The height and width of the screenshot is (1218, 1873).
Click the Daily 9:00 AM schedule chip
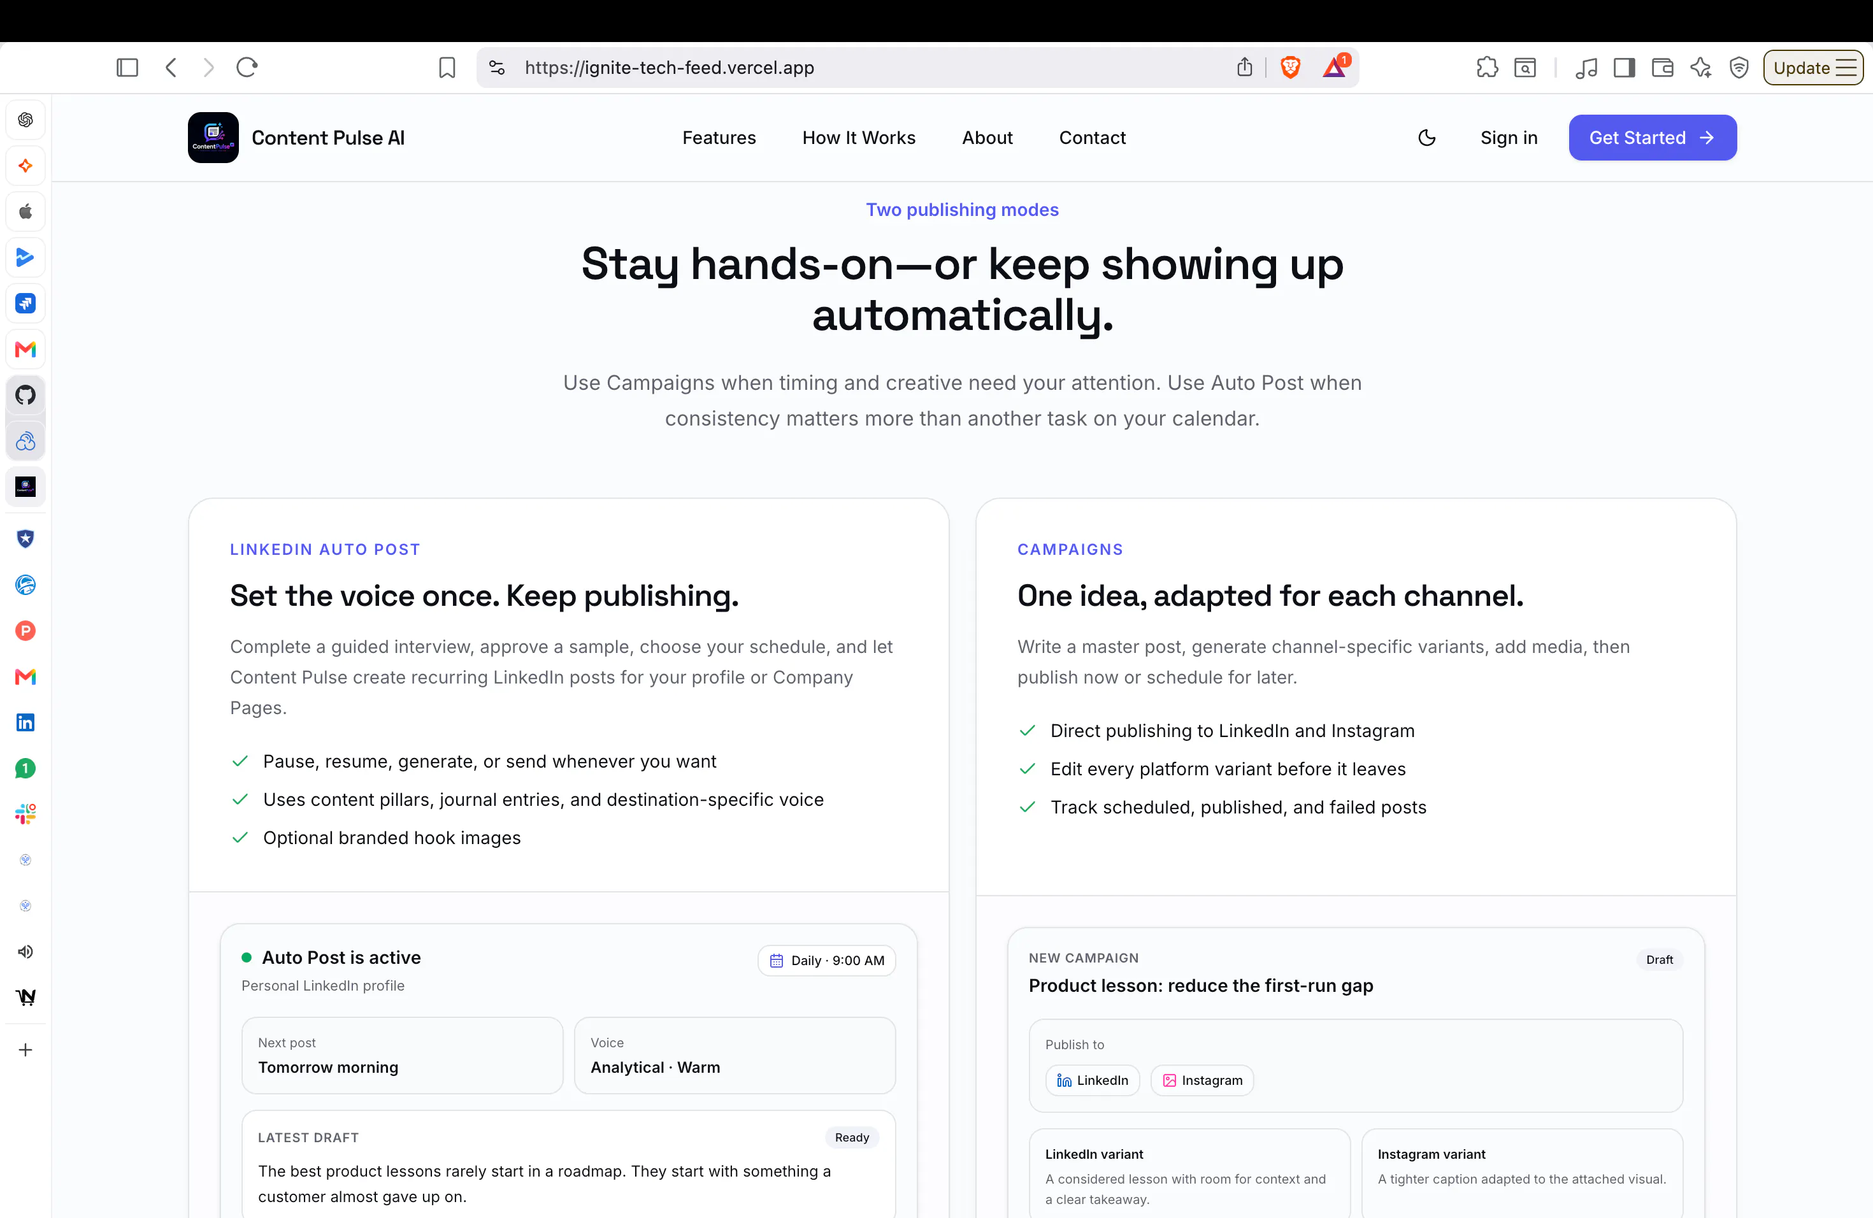826,960
